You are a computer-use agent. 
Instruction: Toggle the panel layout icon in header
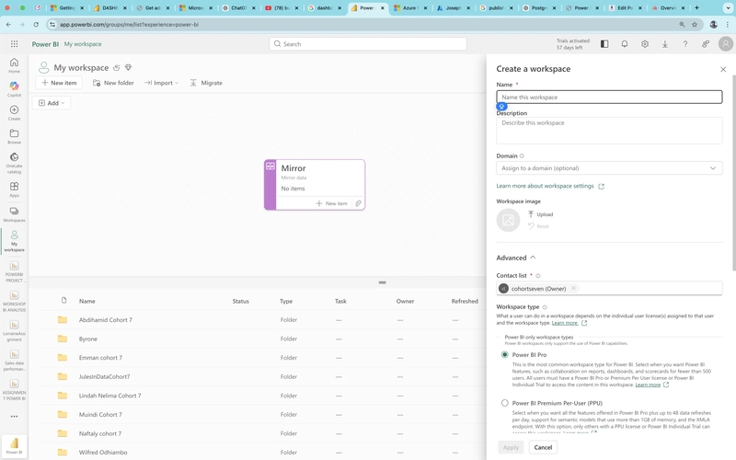604,43
